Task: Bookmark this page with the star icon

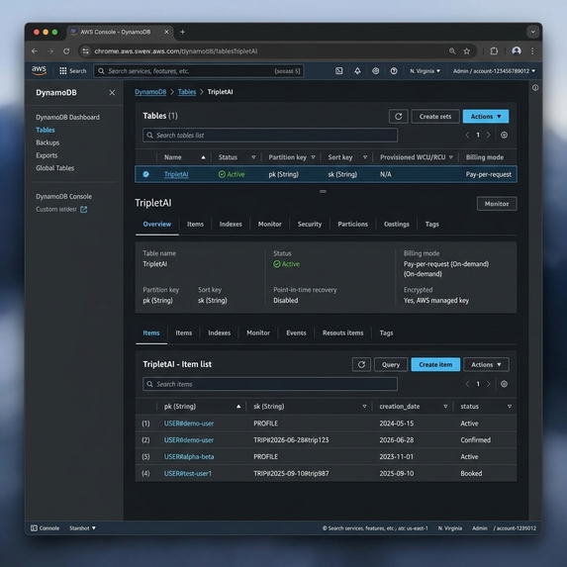Action: (x=467, y=51)
